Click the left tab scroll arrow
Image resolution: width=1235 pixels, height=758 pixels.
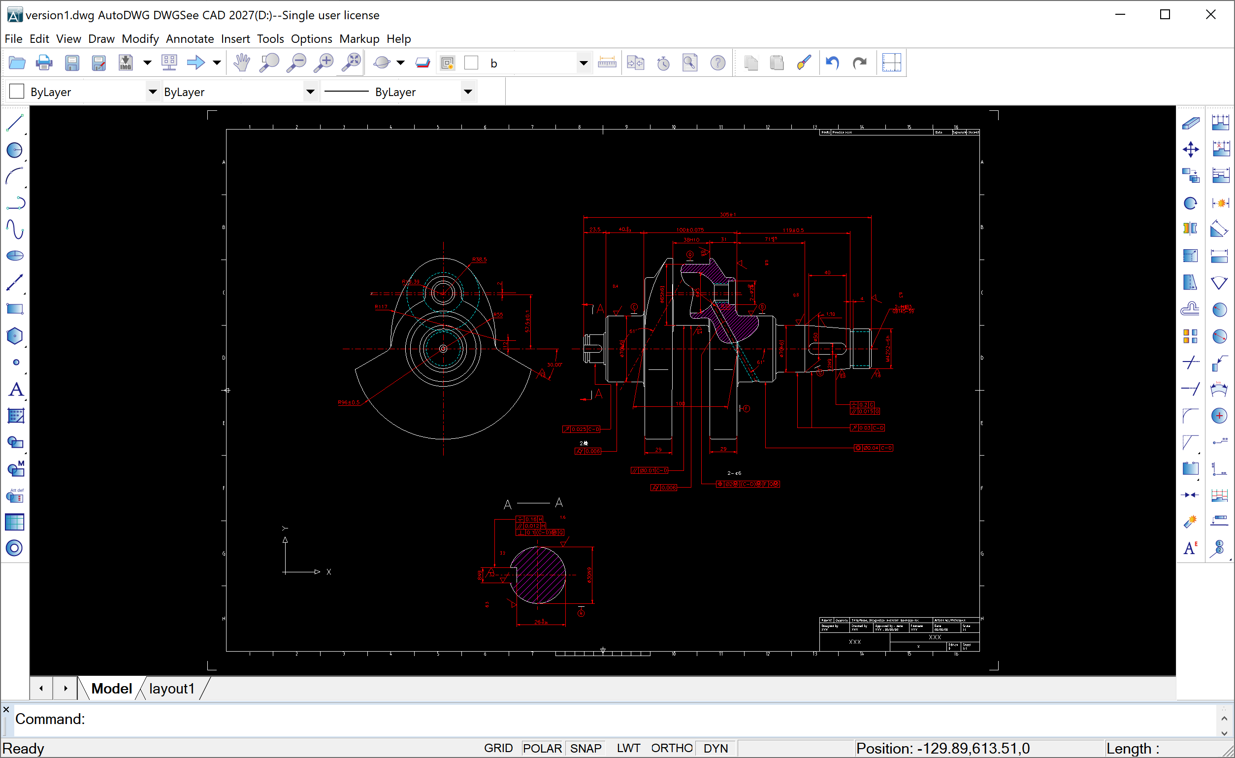tap(41, 689)
